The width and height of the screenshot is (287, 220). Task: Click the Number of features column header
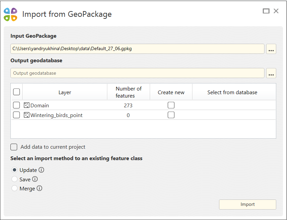pyautogui.click(x=129, y=92)
